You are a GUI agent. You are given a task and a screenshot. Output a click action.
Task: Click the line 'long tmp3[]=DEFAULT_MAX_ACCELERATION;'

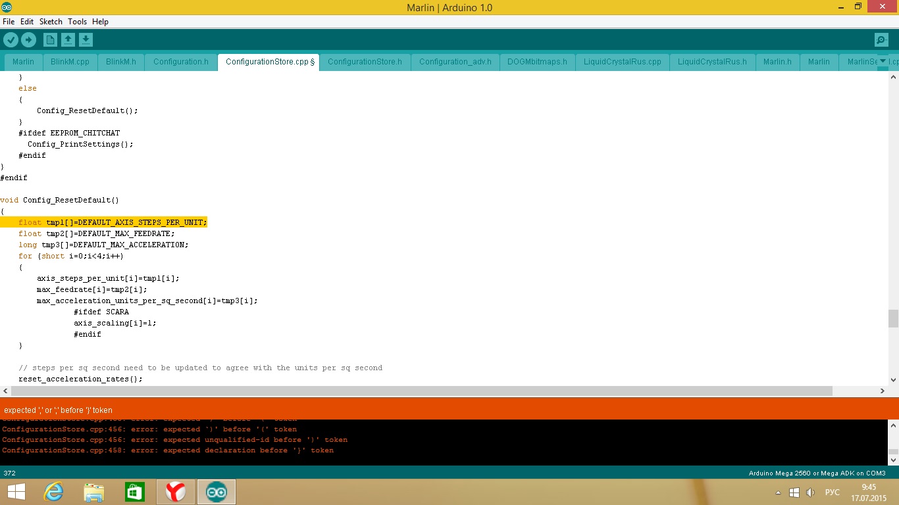coord(103,245)
